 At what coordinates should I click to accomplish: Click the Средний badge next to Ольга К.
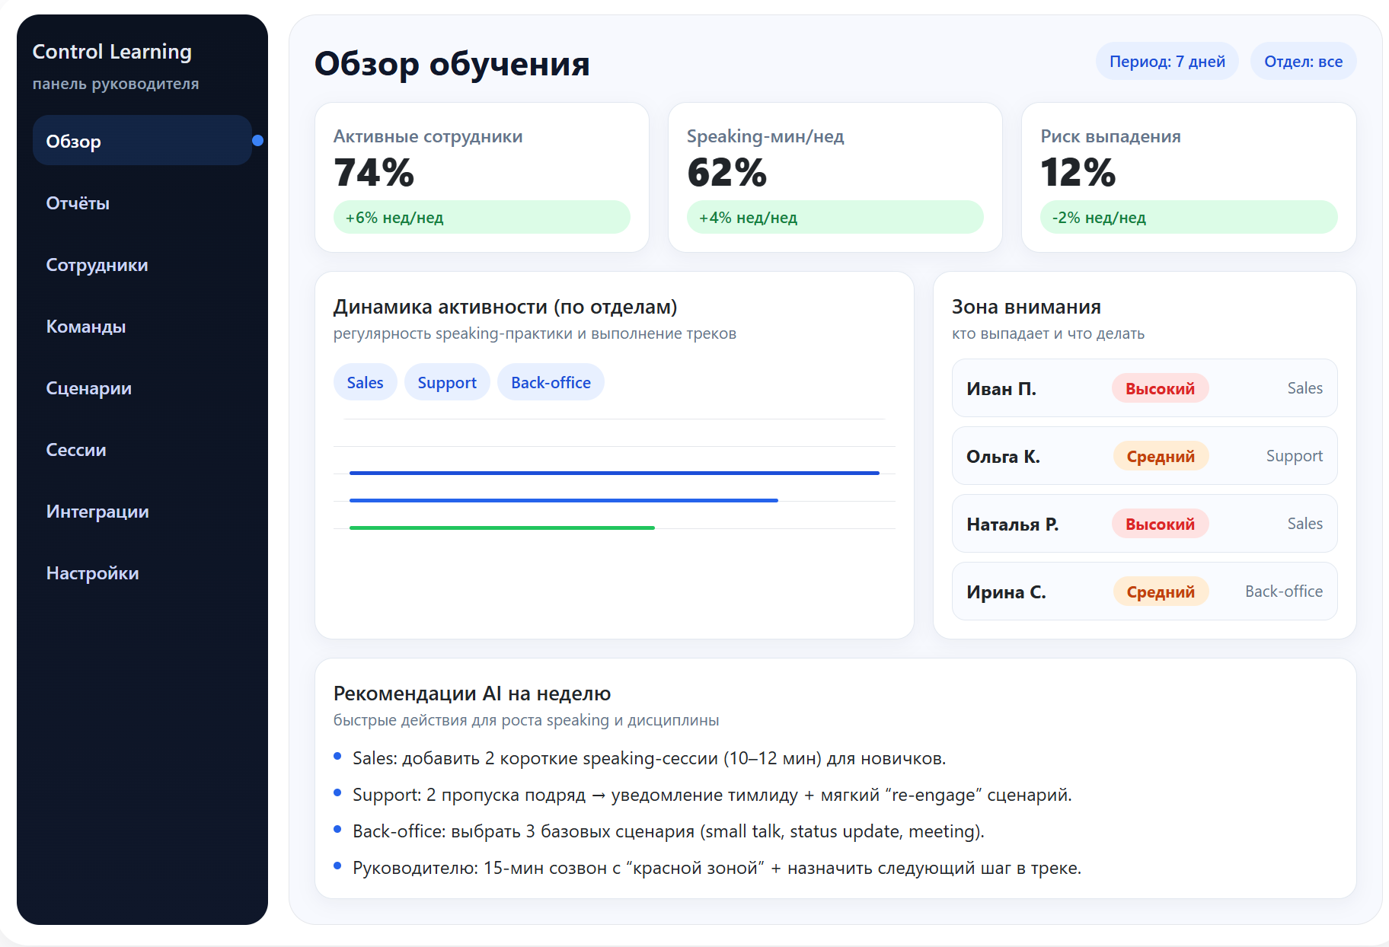(x=1160, y=455)
